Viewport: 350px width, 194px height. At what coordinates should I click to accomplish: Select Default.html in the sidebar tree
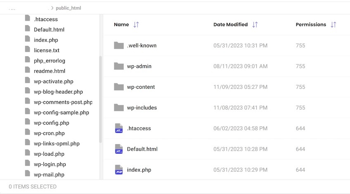point(49,29)
